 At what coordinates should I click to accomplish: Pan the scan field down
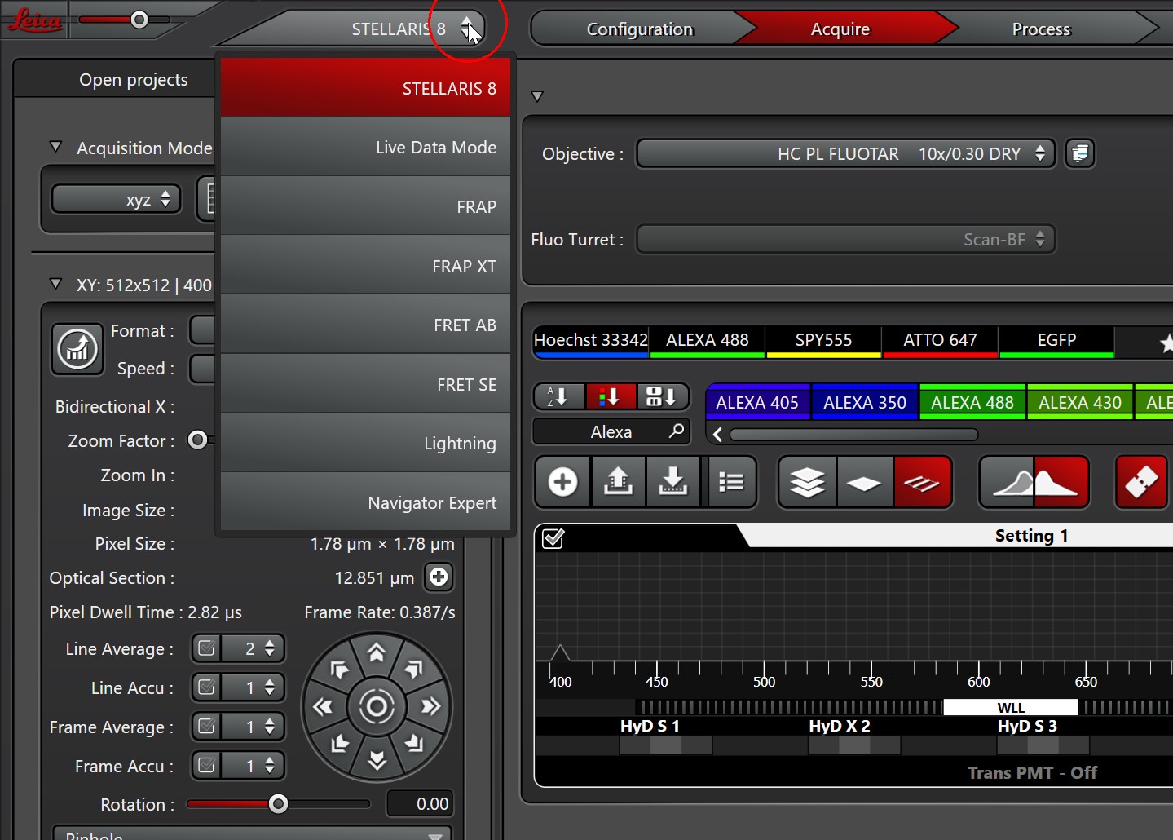coord(377,760)
